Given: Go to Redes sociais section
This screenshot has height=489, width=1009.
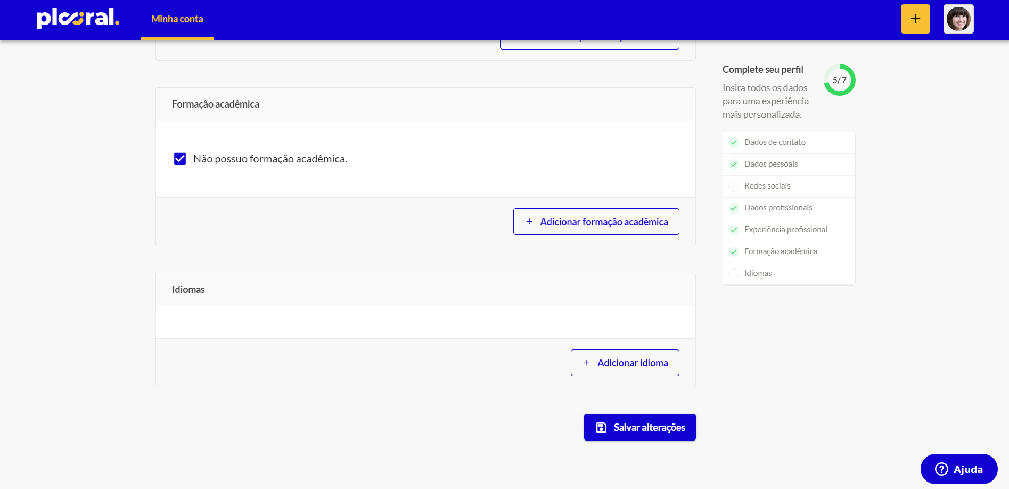Looking at the screenshot, I should [789, 186].
